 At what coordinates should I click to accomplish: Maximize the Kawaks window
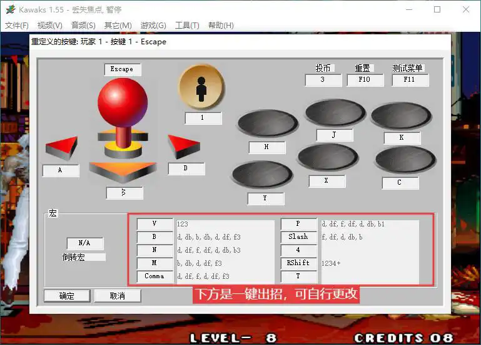point(437,9)
